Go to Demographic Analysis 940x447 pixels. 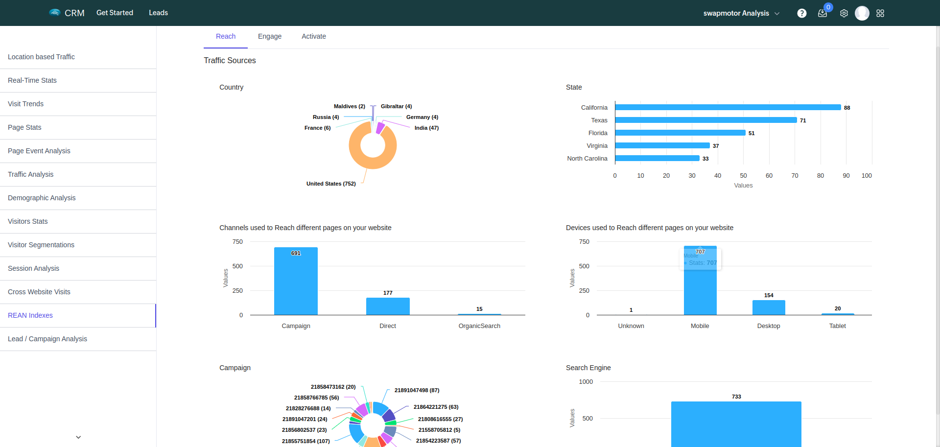pyautogui.click(x=78, y=198)
